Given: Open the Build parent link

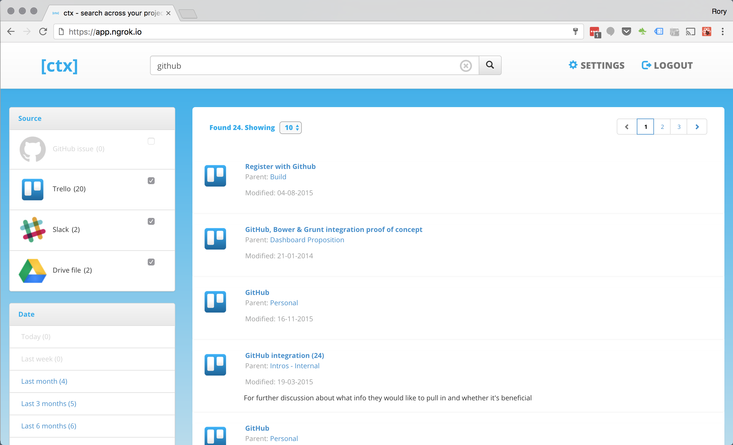Looking at the screenshot, I should click(x=278, y=177).
